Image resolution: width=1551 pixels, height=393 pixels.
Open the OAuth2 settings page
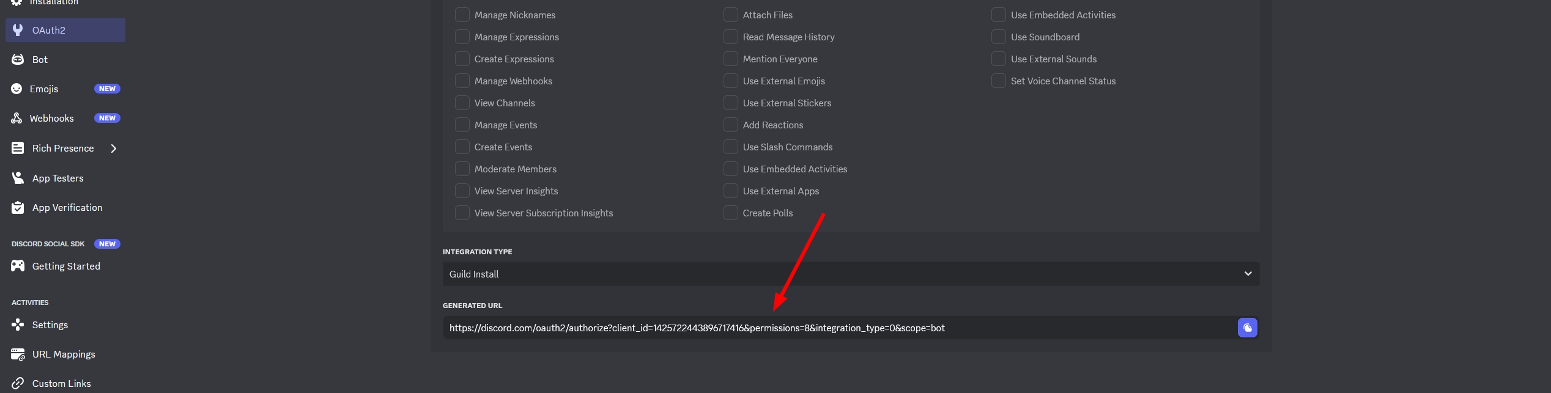pyautogui.click(x=49, y=30)
